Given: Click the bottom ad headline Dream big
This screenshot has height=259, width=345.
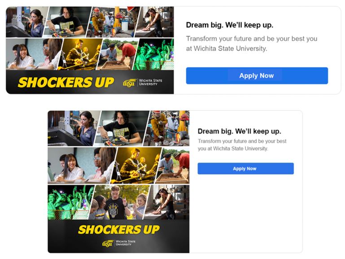Looking at the screenshot, I should [x=240, y=132].
